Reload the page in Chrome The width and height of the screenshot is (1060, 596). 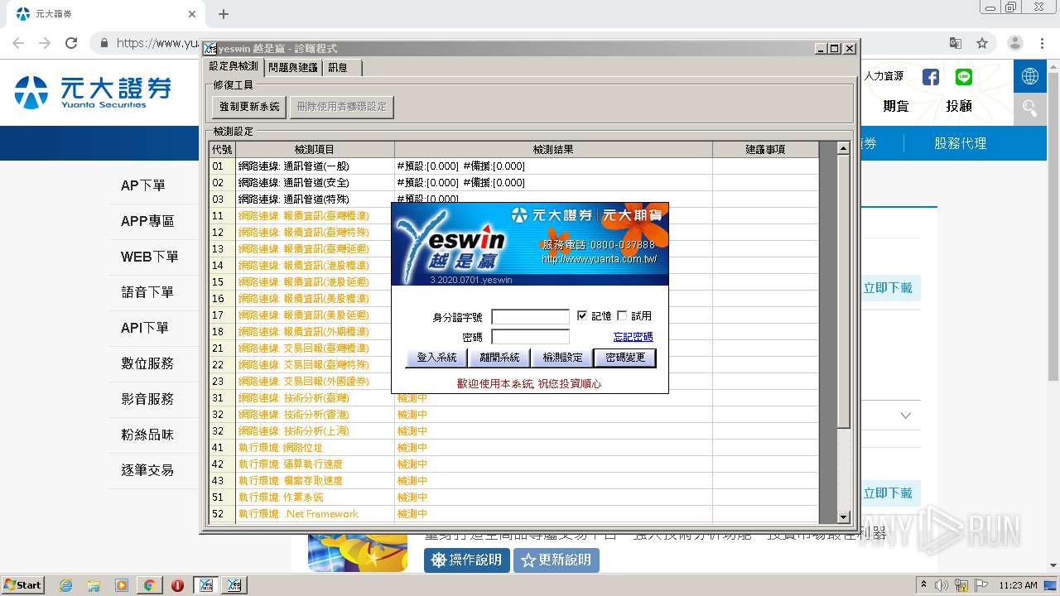pyautogui.click(x=71, y=43)
